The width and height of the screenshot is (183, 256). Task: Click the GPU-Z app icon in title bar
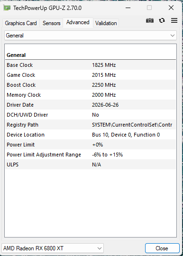(x=7, y=8)
